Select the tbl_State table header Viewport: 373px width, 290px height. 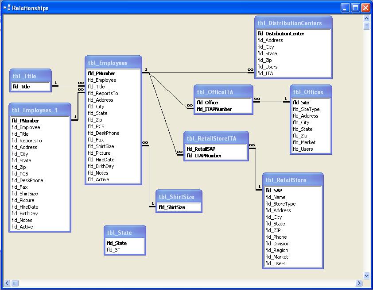pos(124,233)
